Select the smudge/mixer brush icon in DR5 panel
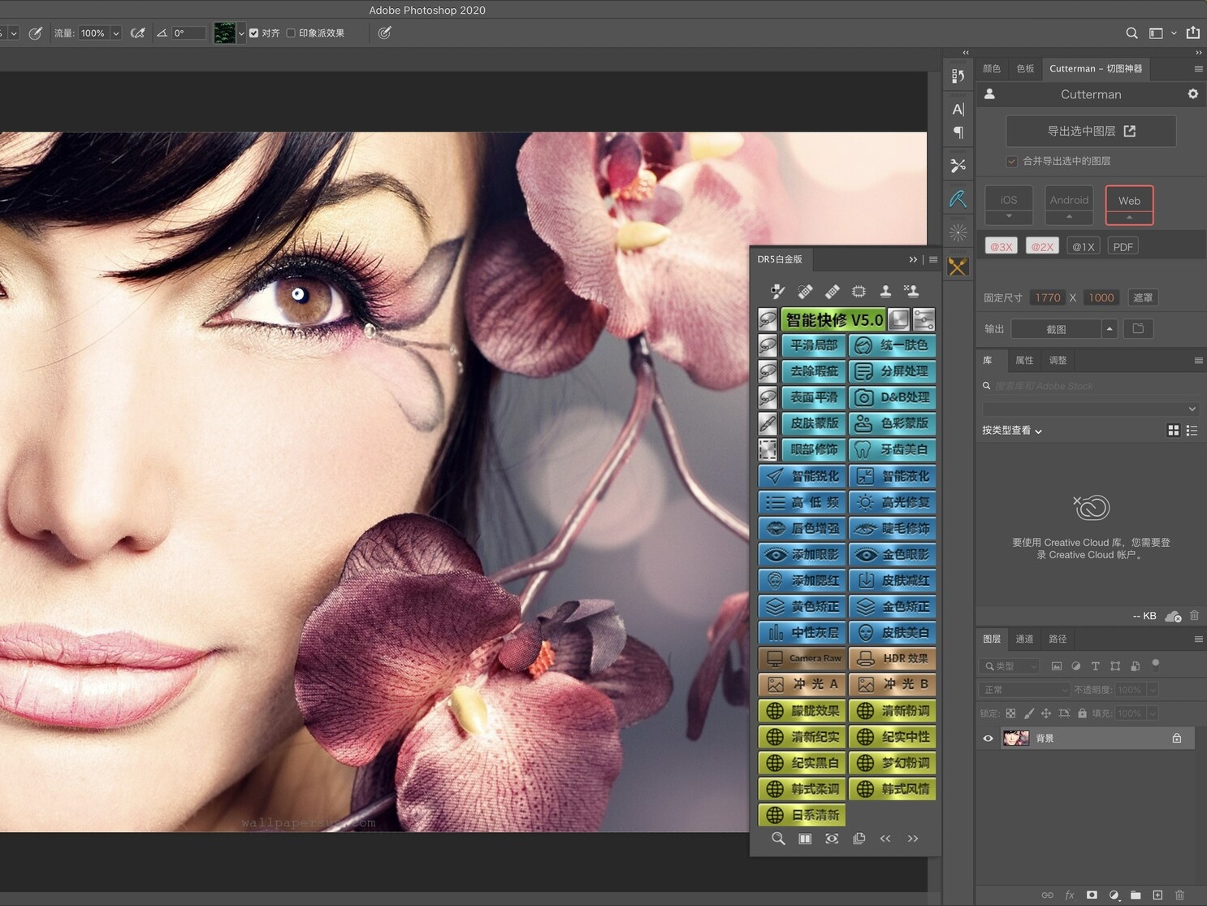 click(777, 291)
